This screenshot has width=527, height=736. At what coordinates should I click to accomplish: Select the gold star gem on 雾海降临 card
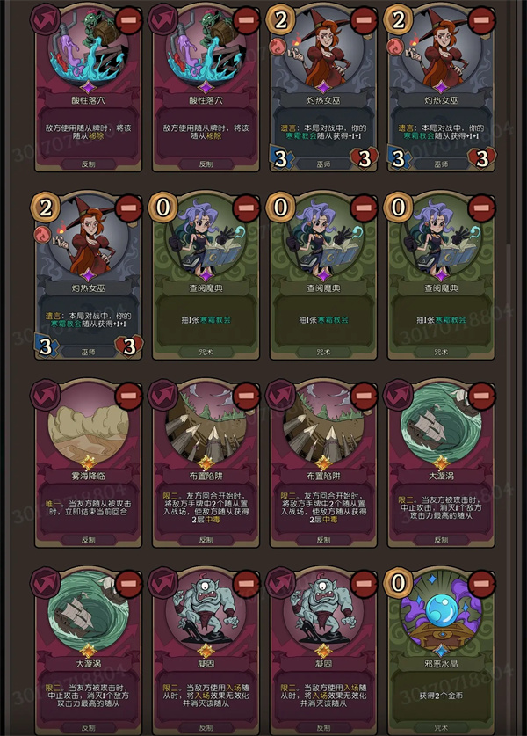88,463
